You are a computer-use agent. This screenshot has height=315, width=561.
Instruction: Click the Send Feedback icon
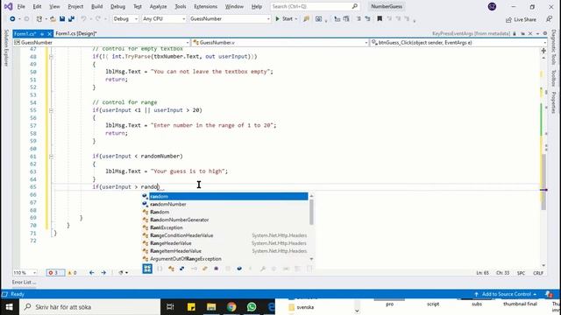(x=550, y=19)
